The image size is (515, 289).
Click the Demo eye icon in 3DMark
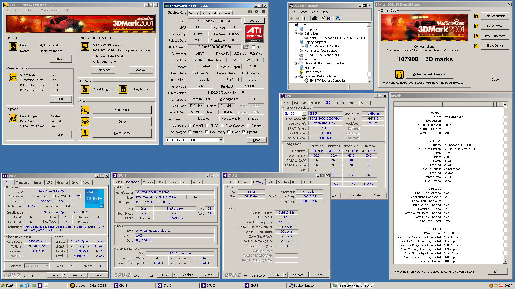[x=85, y=122]
